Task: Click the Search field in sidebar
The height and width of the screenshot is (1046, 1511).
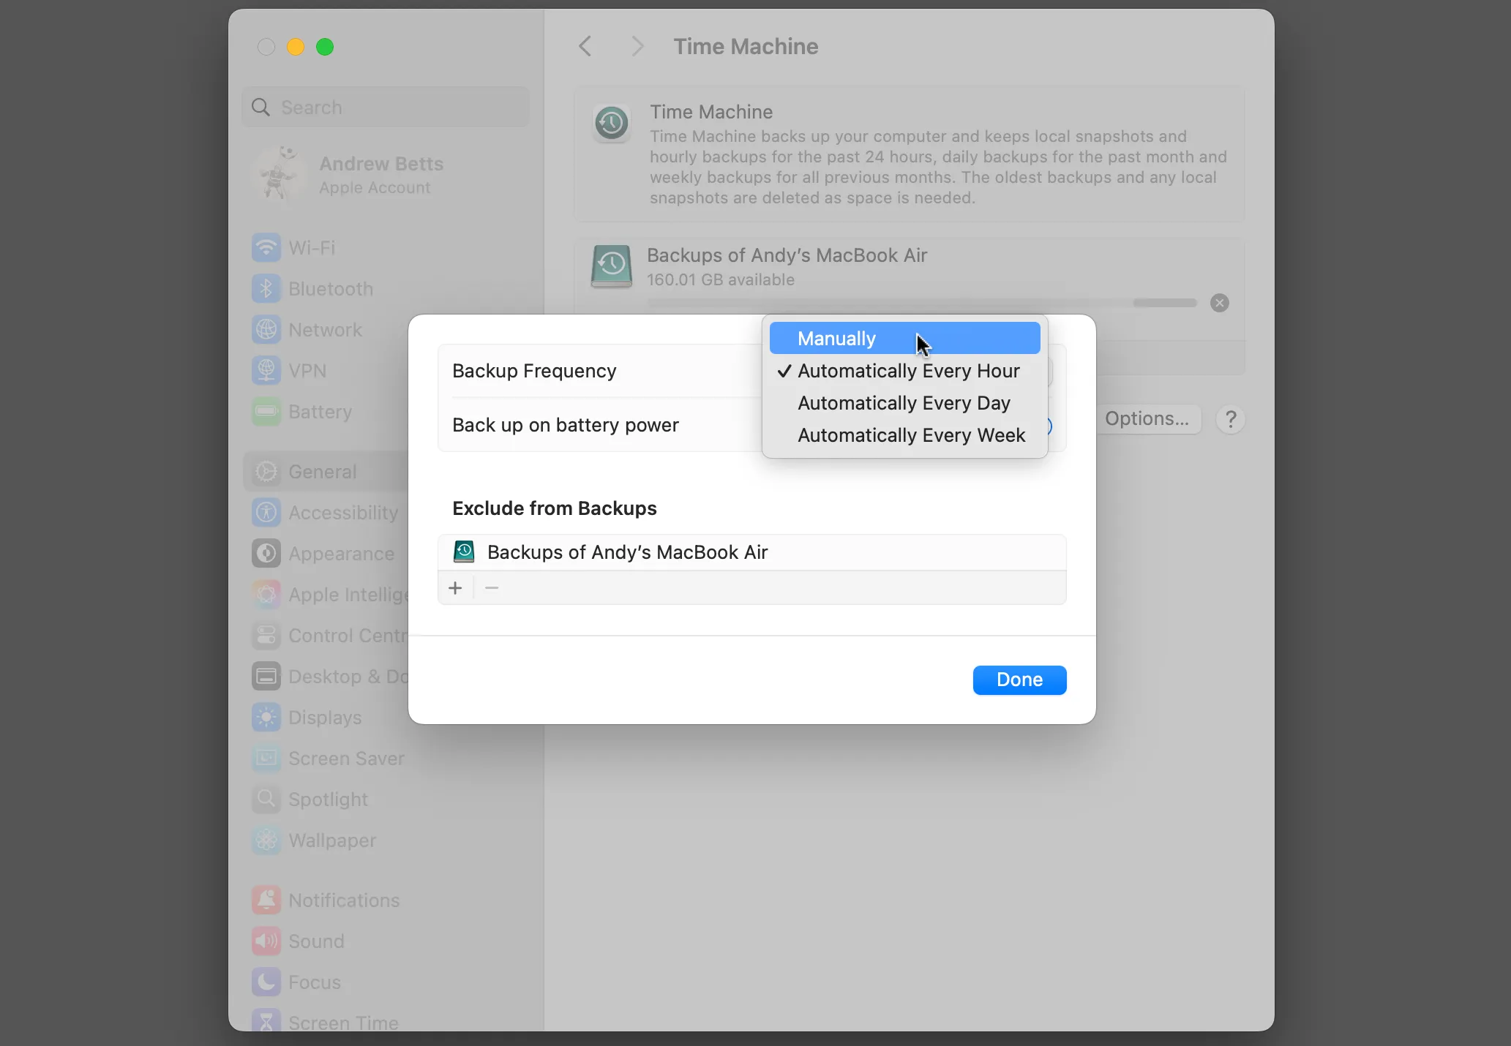Action: 386,108
